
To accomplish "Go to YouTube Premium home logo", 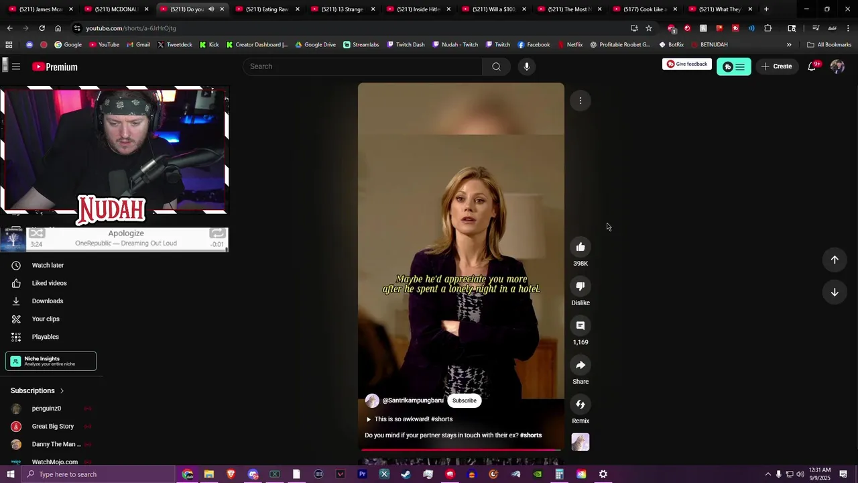I will point(55,66).
